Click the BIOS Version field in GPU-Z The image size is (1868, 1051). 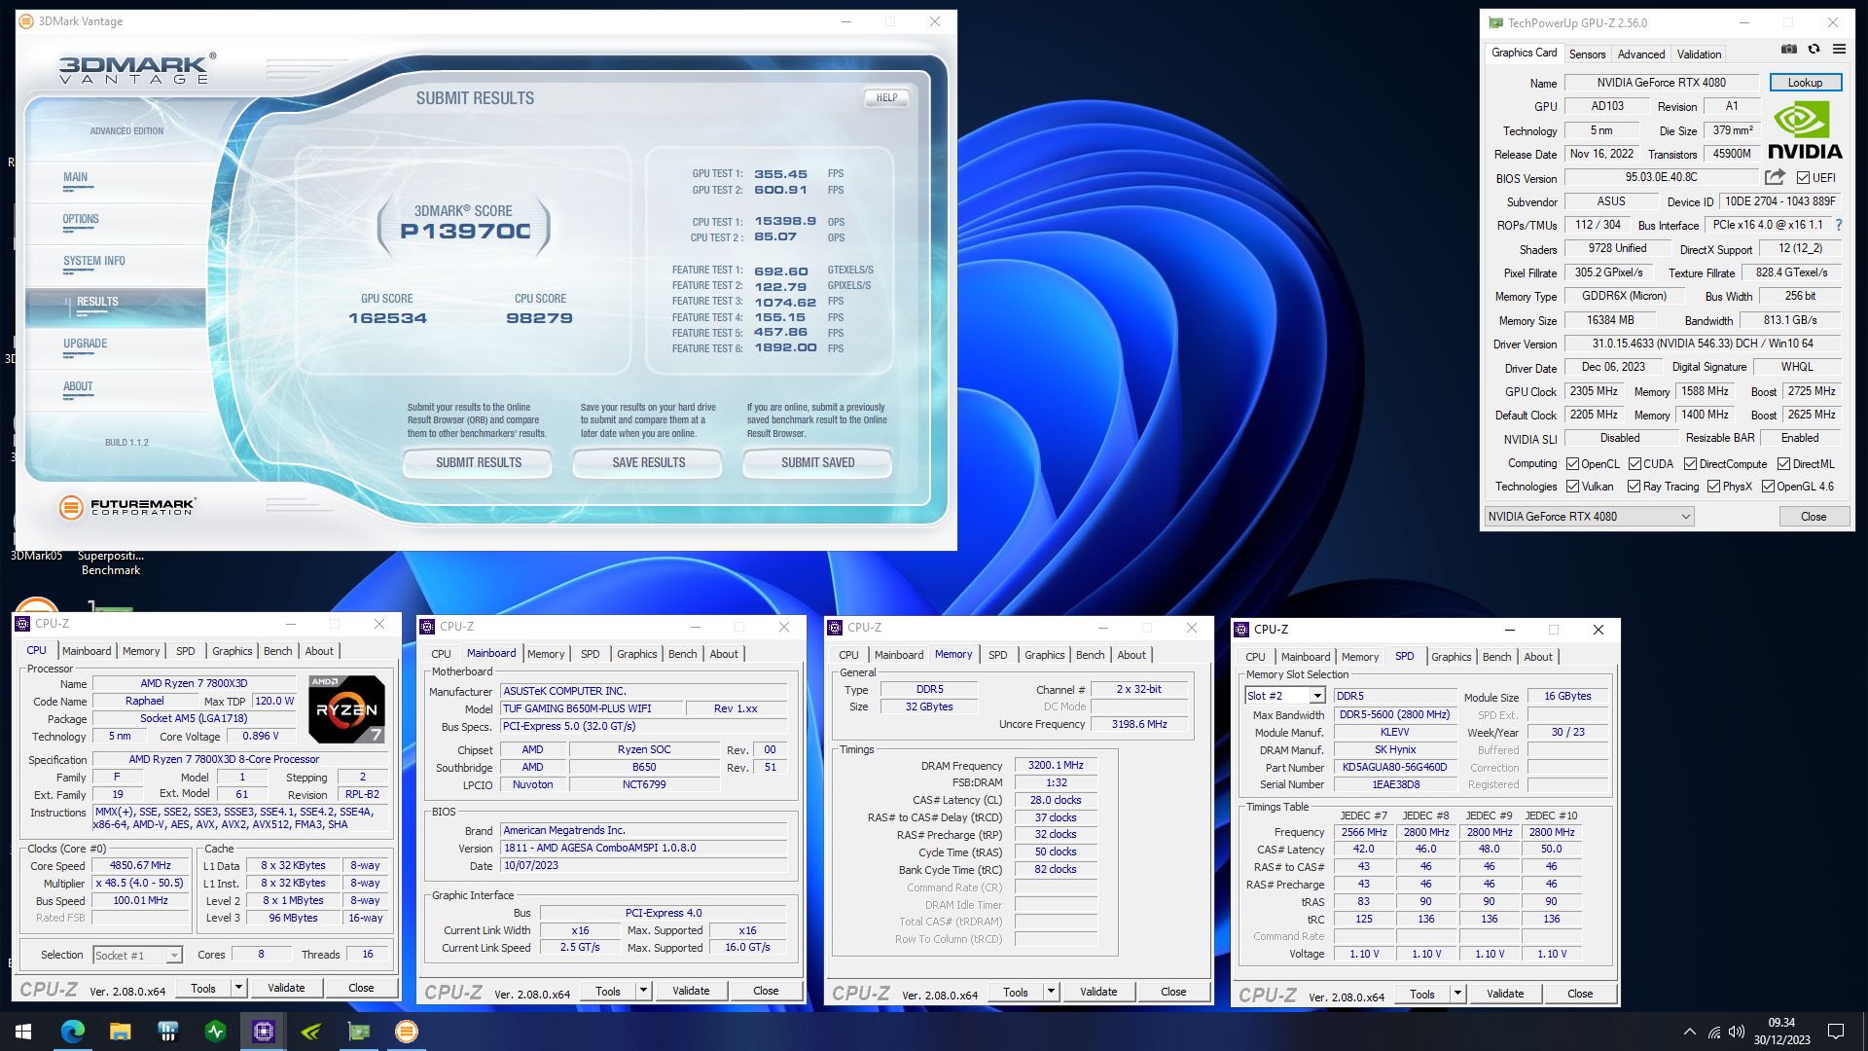click(x=1661, y=177)
